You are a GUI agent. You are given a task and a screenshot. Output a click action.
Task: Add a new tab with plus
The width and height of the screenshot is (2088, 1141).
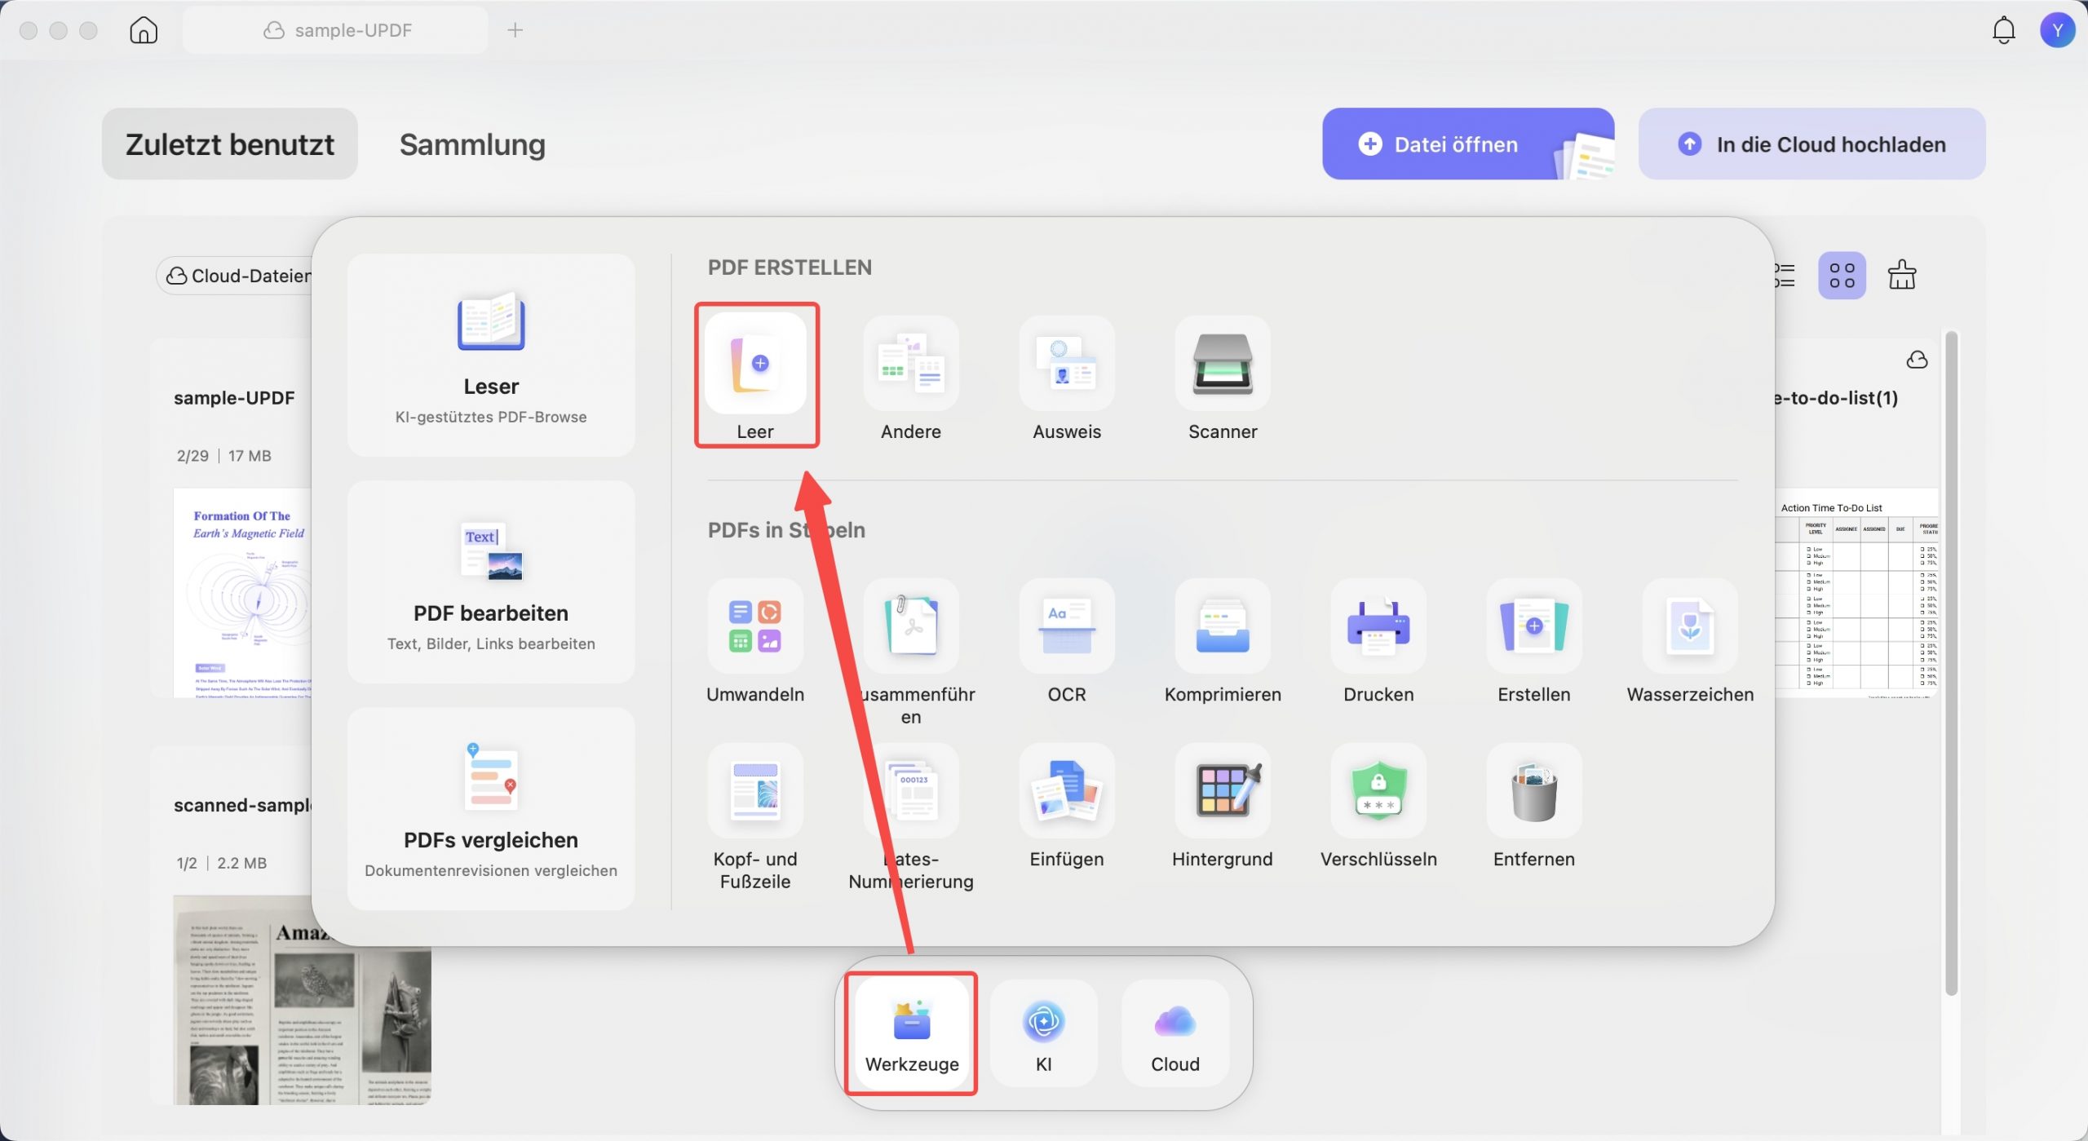pos(515,30)
